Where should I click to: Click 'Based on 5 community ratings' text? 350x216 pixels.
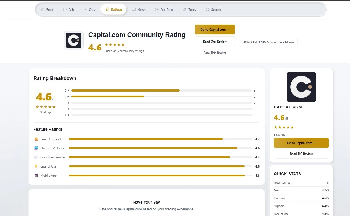coord(124,51)
